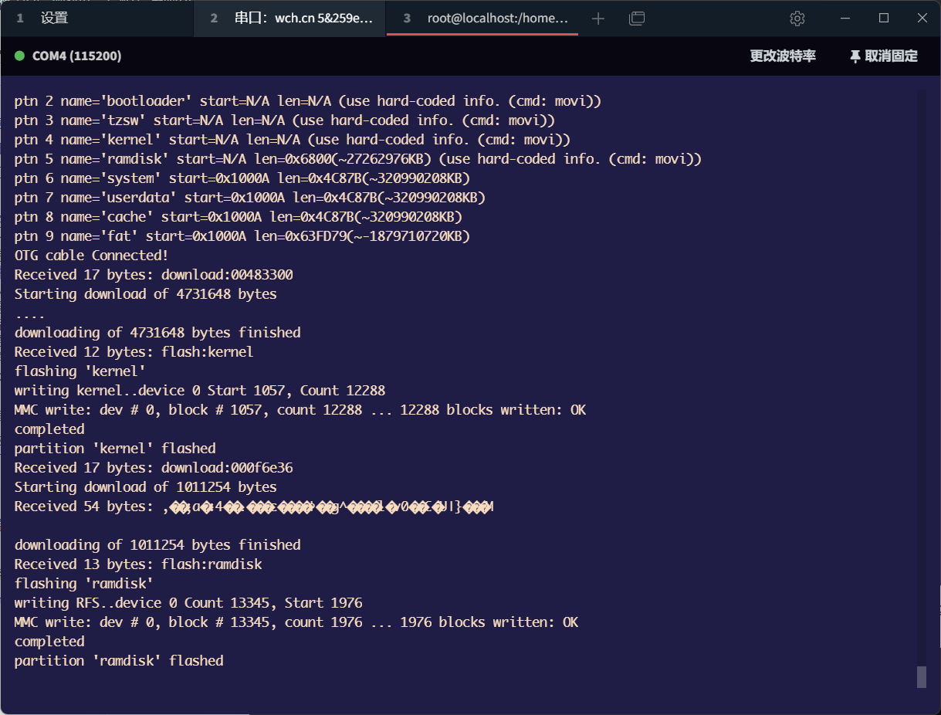941x715 pixels.
Task: Click "Received 13 bytes: flash:ramdisk" line
Action: [x=138, y=564]
